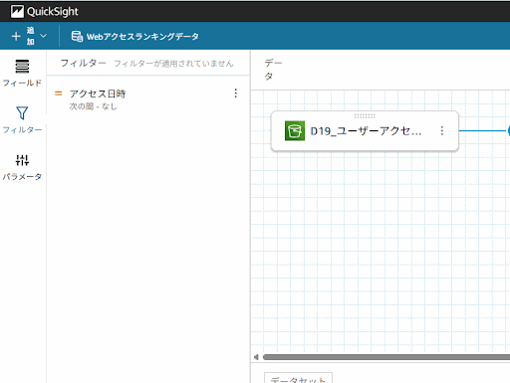Open the パラメータ sliders icon
The height and width of the screenshot is (383, 510).
[22, 160]
